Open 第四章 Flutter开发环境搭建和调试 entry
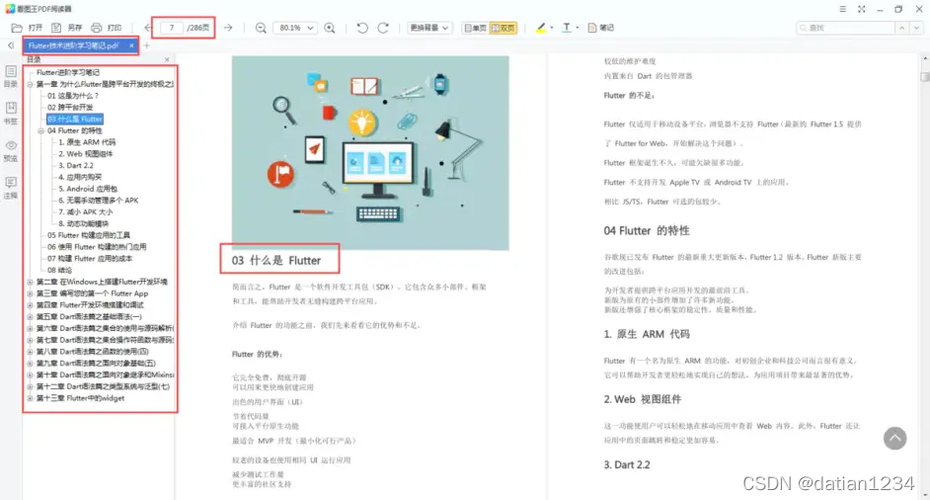The image size is (930, 500). pyautogui.click(x=90, y=305)
